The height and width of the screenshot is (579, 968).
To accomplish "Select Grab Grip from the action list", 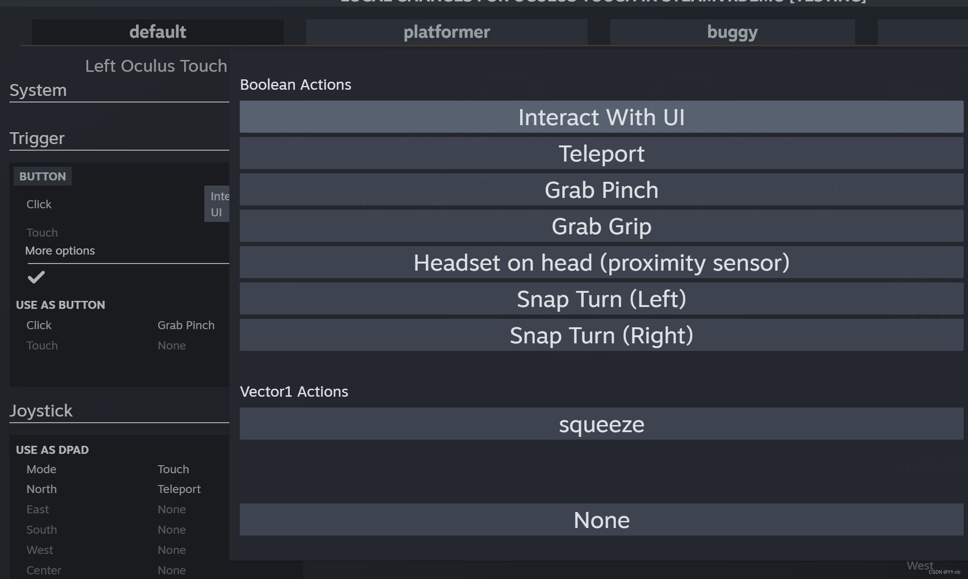I will pyautogui.click(x=601, y=226).
